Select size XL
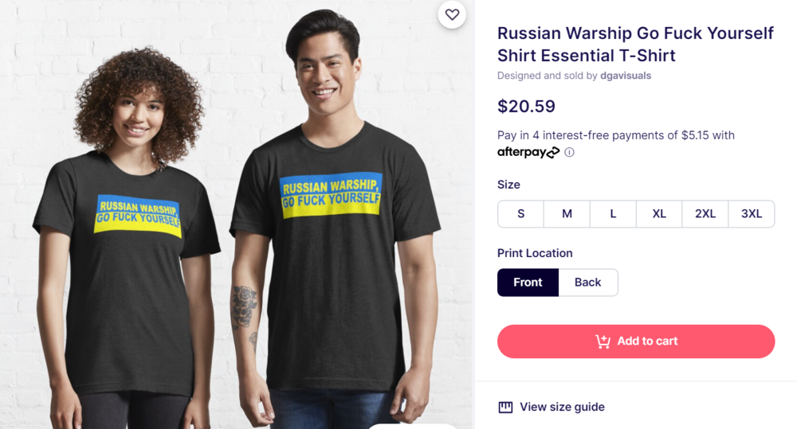Image resolution: width=797 pixels, height=429 pixels. (659, 213)
